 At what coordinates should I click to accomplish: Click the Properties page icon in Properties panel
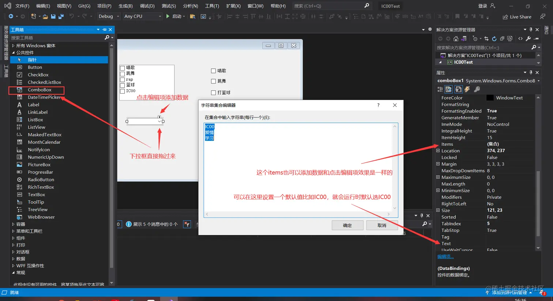point(458,89)
